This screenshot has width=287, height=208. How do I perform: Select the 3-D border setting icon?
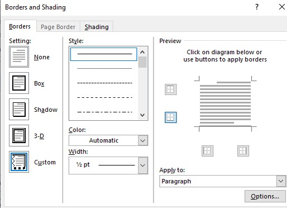coord(19,136)
